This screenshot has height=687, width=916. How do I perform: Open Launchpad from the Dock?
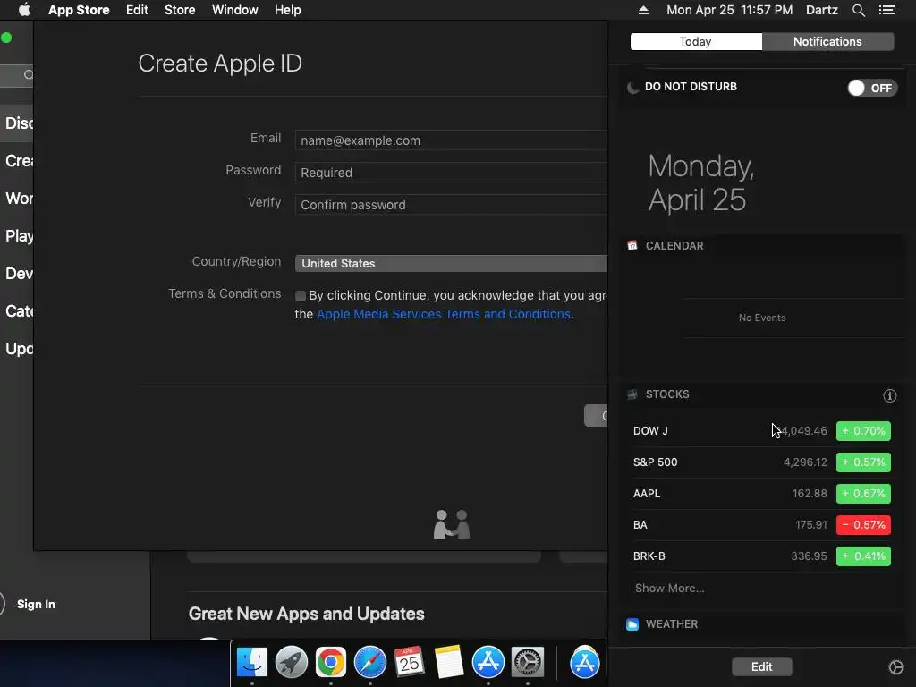point(291,663)
